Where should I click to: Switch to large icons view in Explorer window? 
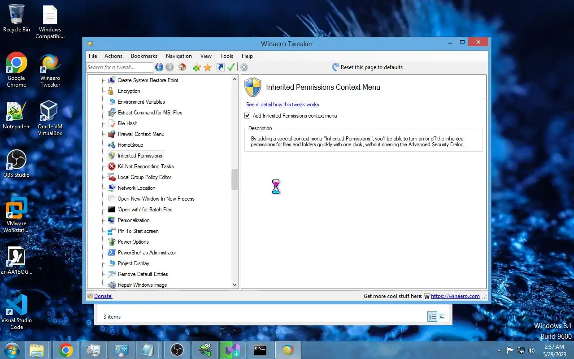442,317
